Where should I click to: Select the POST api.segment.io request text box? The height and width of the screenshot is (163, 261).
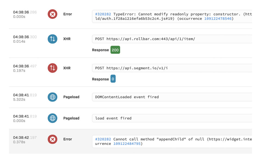tap(172, 68)
